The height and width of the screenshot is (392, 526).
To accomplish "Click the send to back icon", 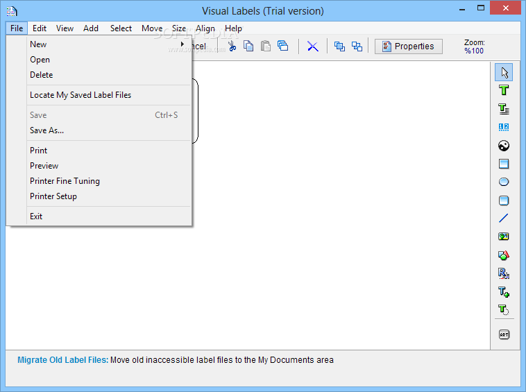I will point(357,46).
